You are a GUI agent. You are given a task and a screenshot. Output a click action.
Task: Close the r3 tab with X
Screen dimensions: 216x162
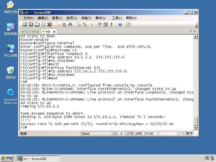coord(54,32)
